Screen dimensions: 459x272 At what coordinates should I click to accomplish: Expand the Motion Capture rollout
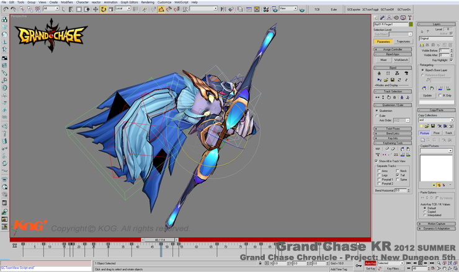(437, 224)
